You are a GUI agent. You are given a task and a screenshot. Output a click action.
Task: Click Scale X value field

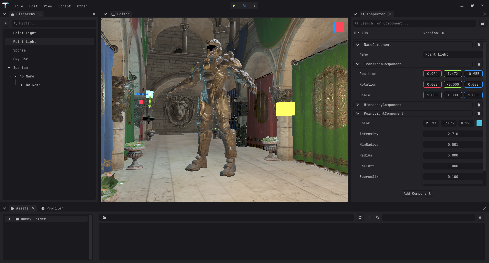pyautogui.click(x=432, y=95)
